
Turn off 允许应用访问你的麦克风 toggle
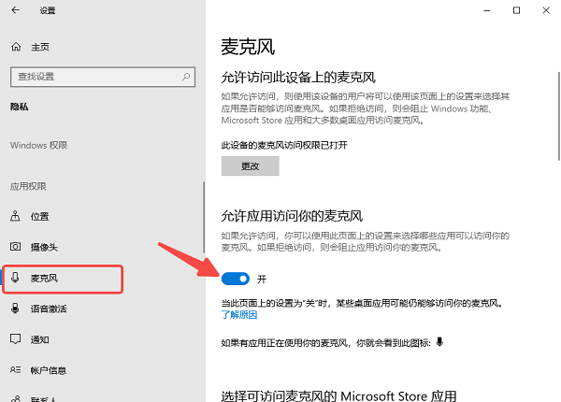237,279
